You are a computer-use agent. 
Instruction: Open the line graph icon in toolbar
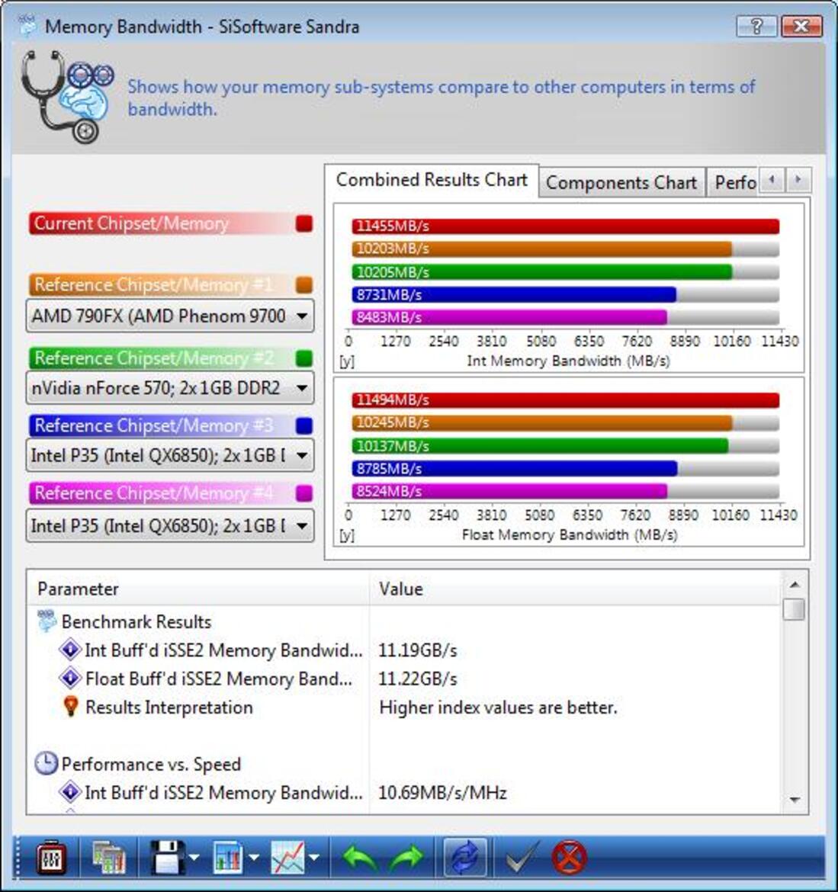pyautogui.click(x=288, y=858)
